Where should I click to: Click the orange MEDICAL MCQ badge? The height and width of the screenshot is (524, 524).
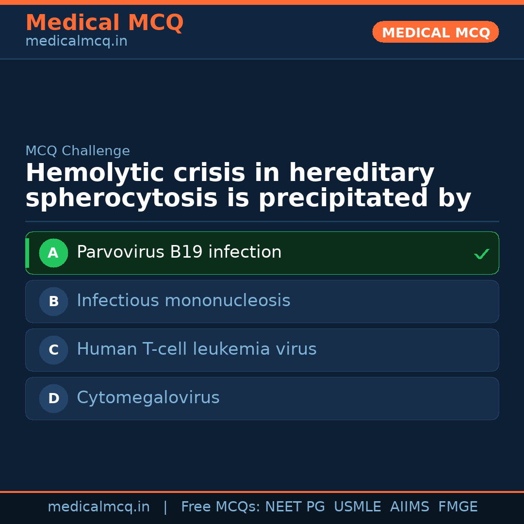pyautogui.click(x=435, y=33)
